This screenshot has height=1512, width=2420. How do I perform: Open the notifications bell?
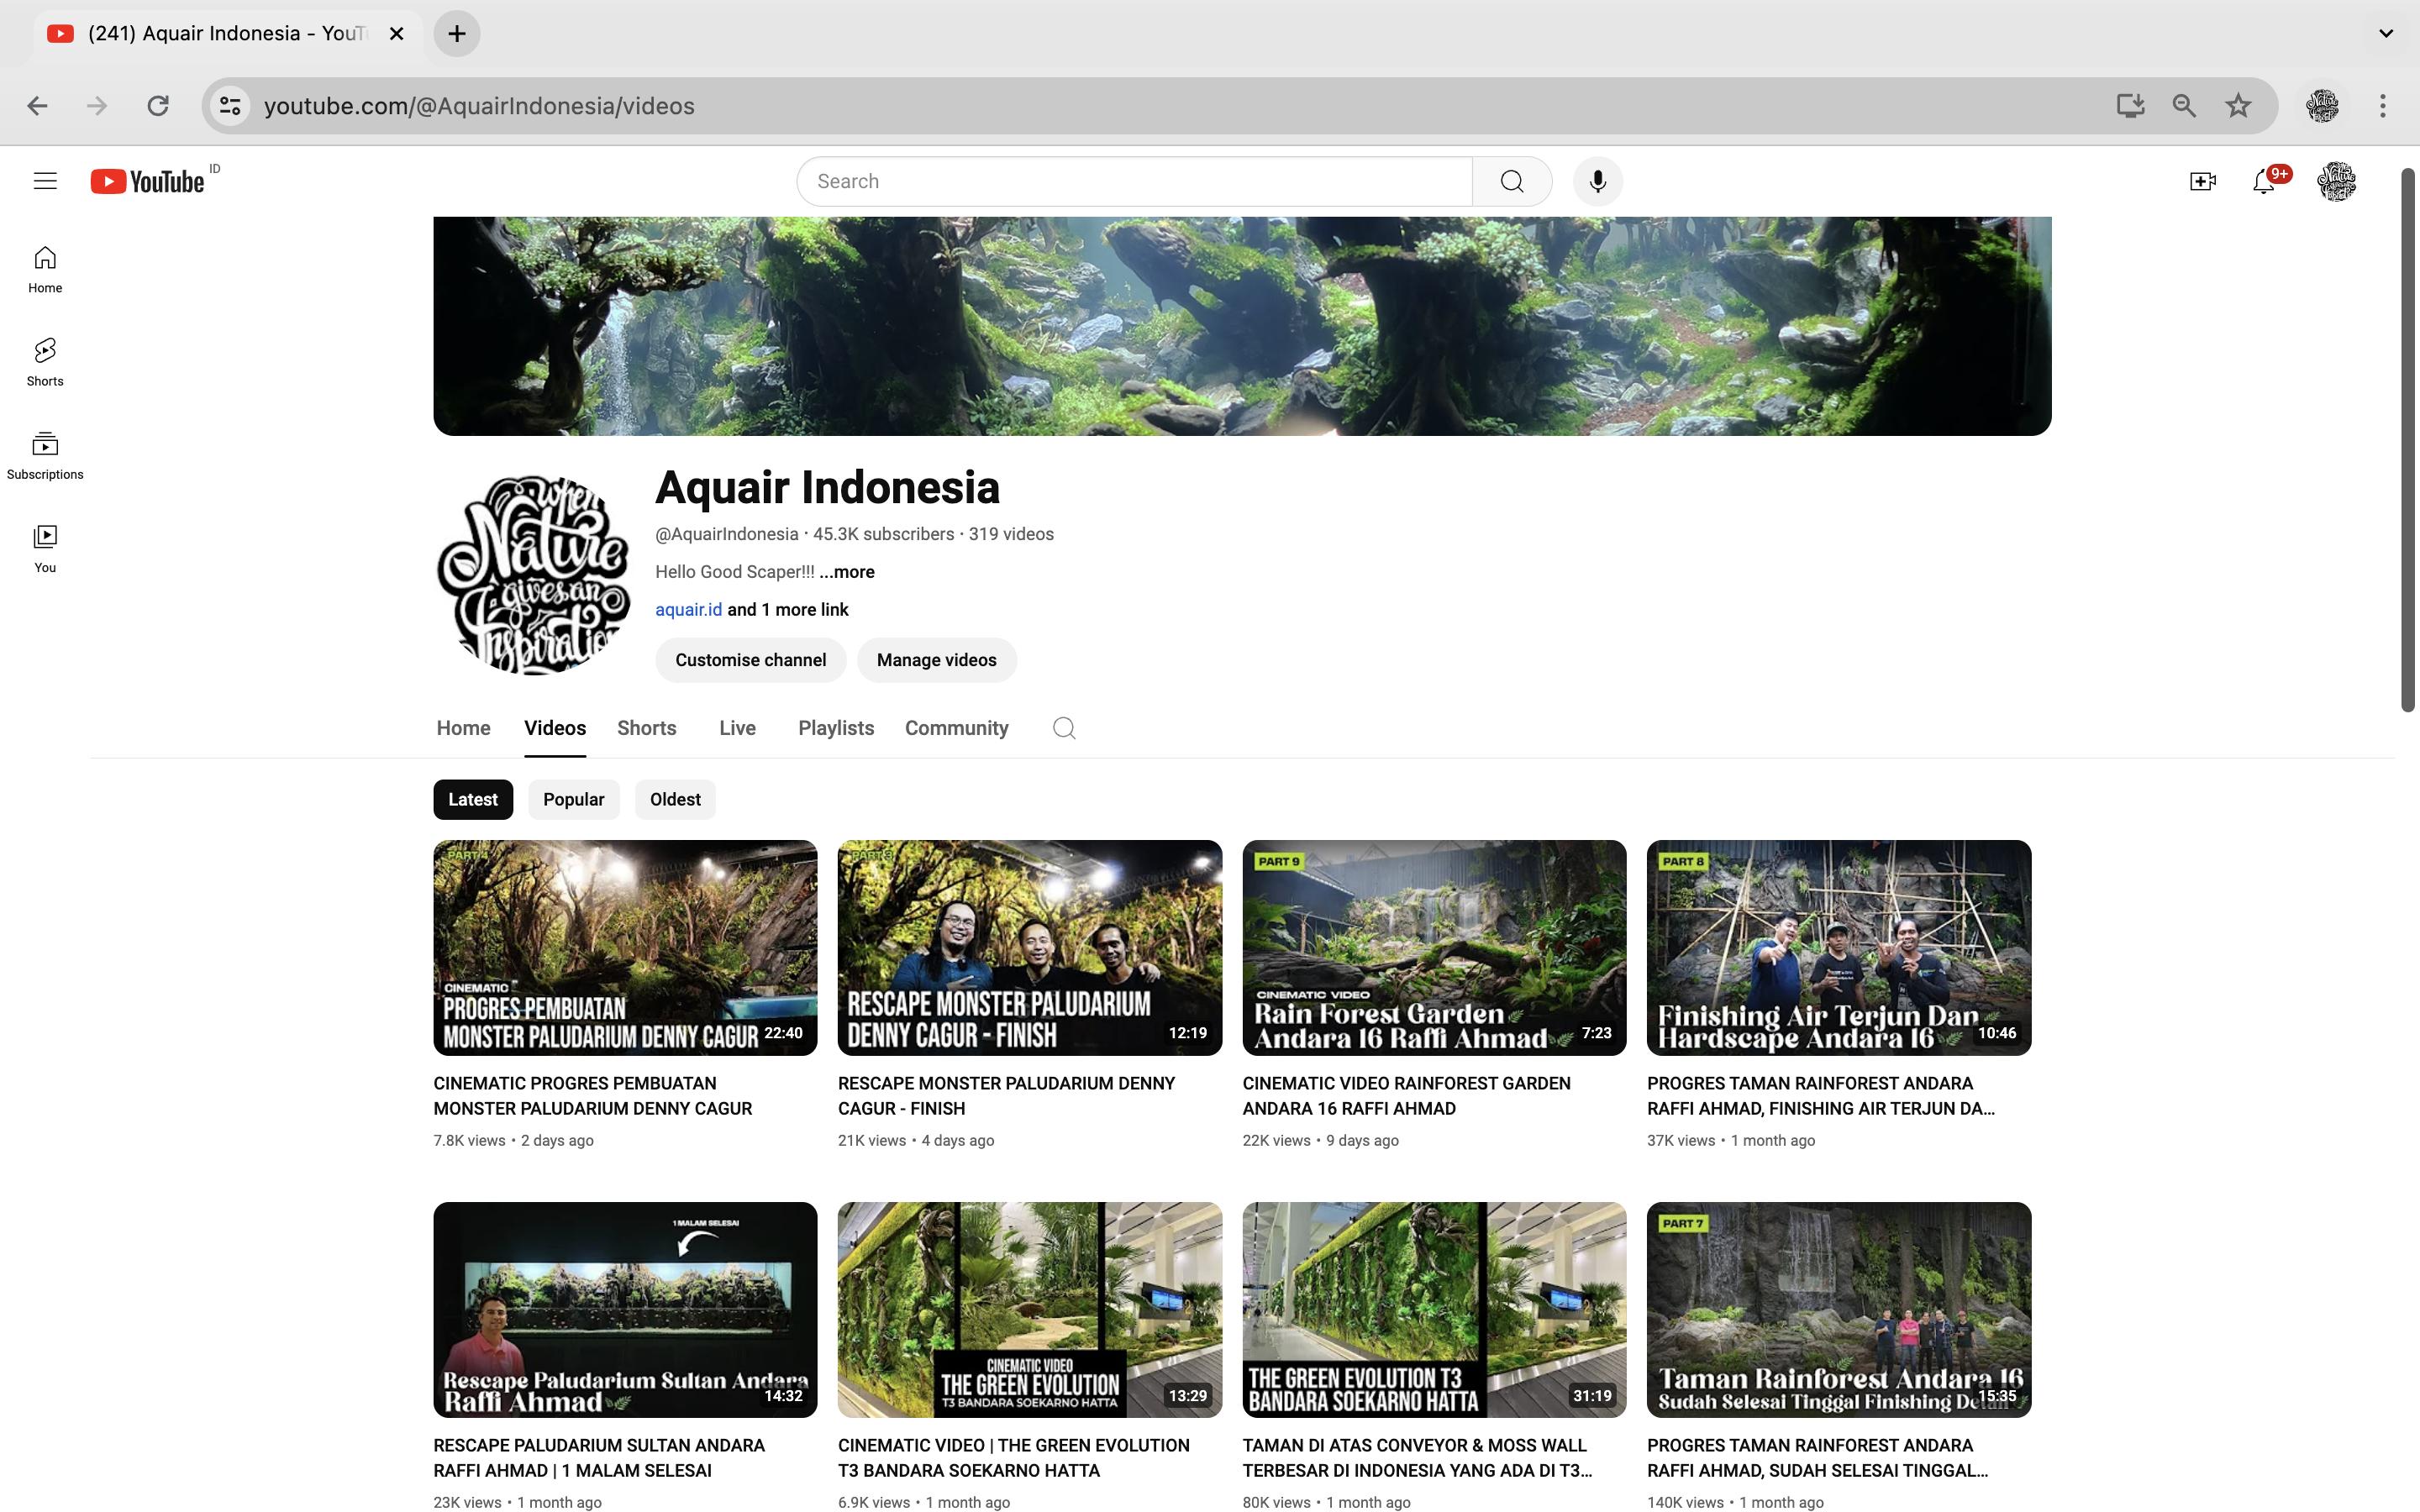click(x=2264, y=182)
